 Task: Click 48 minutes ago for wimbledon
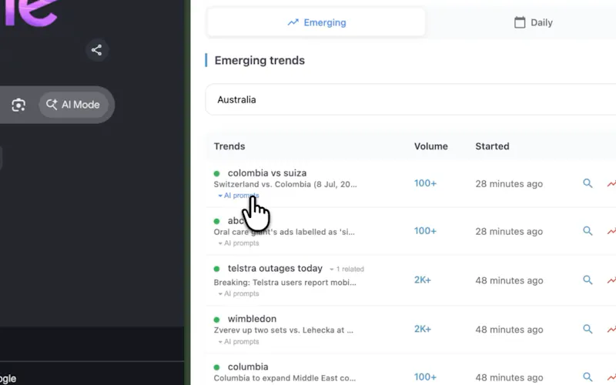point(509,330)
